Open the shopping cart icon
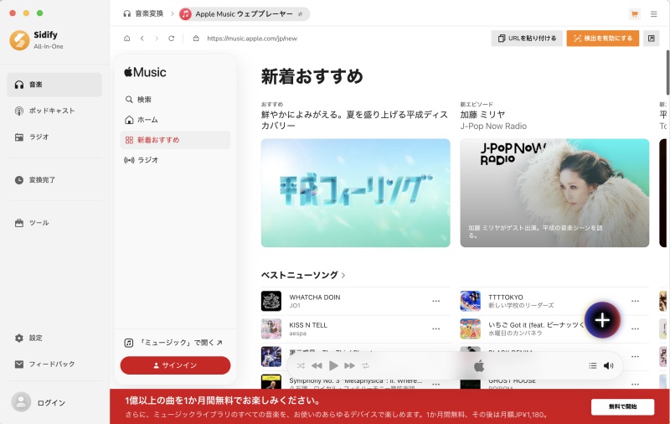 [x=635, y=14]
